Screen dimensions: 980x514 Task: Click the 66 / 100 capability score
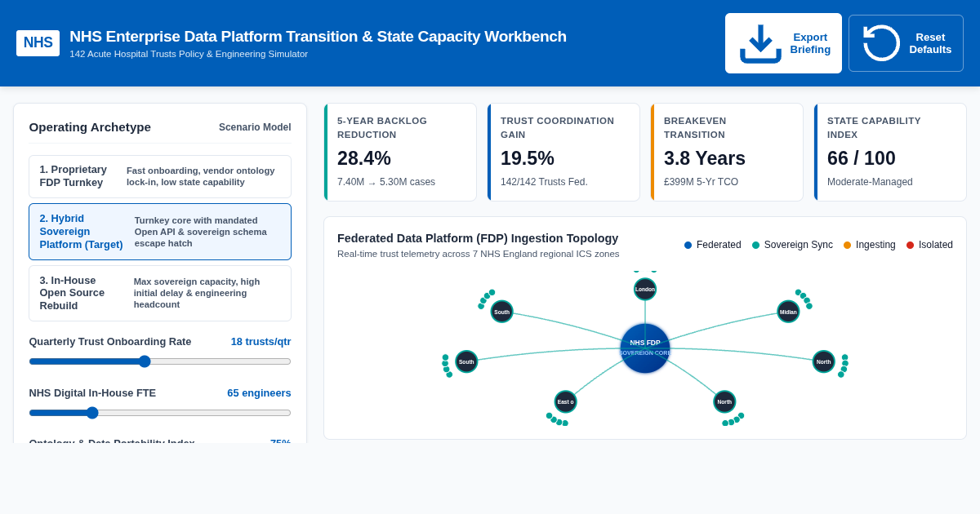862,158
